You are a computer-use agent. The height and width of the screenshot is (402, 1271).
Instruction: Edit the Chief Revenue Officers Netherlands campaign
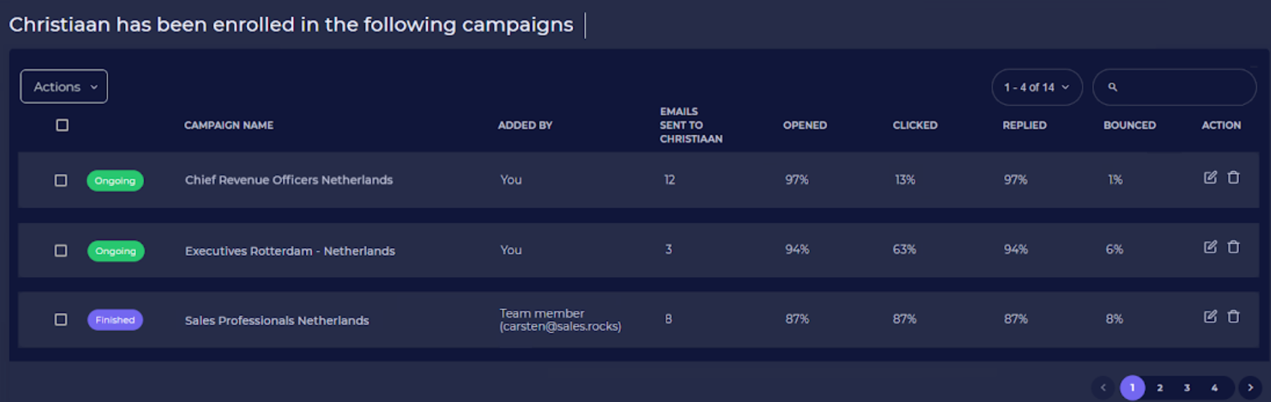[x=1209, y=178]
